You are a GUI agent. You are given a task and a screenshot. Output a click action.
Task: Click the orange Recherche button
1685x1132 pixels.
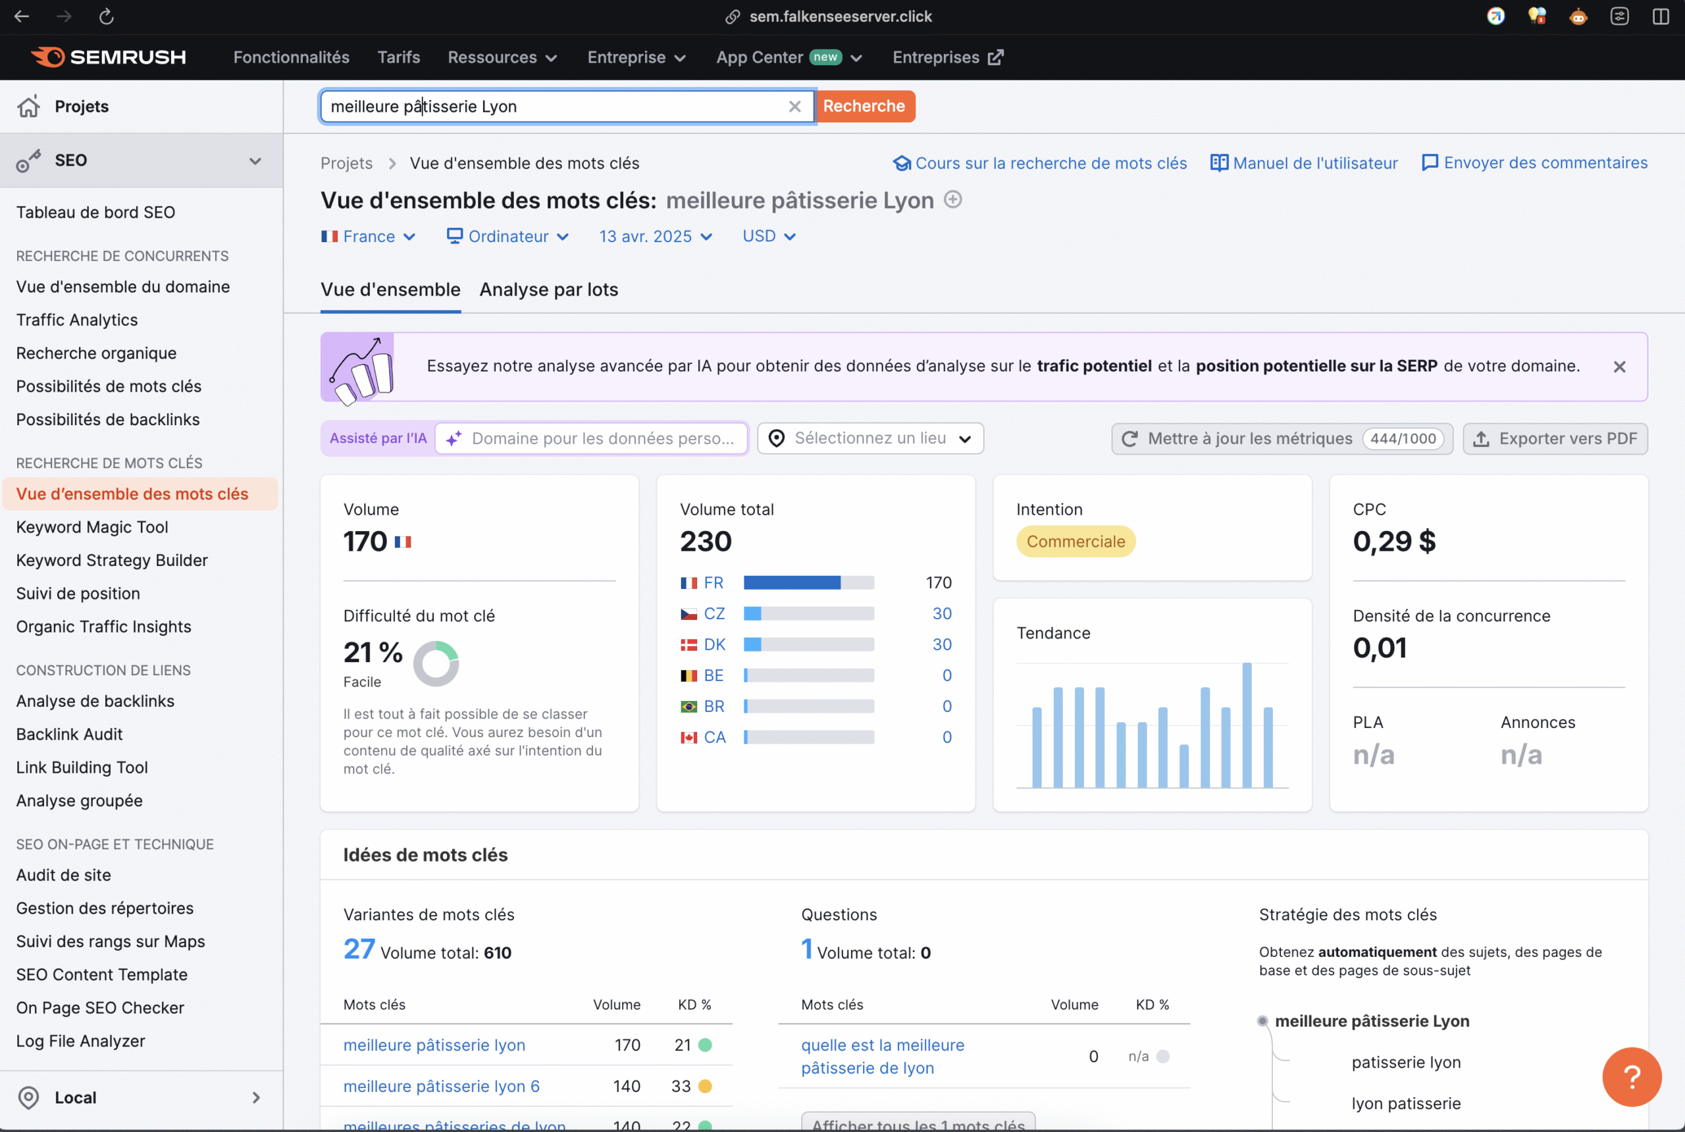coord(864,107)
